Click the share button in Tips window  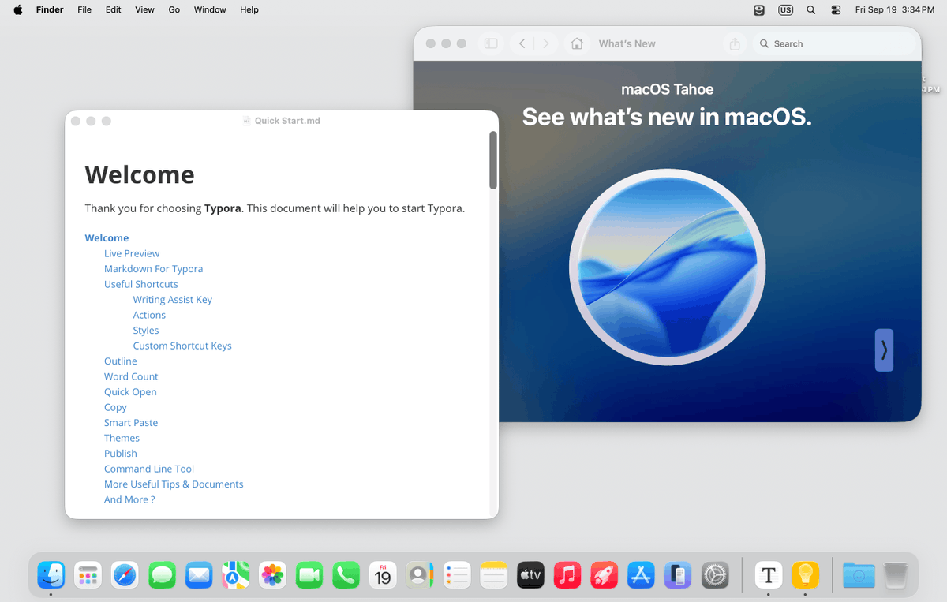point(735,44)
